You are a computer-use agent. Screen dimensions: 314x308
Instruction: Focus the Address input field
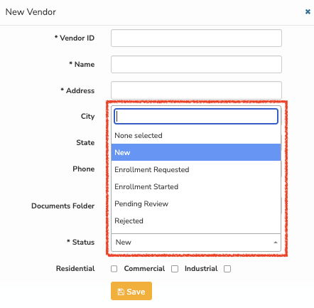point(196,90)
